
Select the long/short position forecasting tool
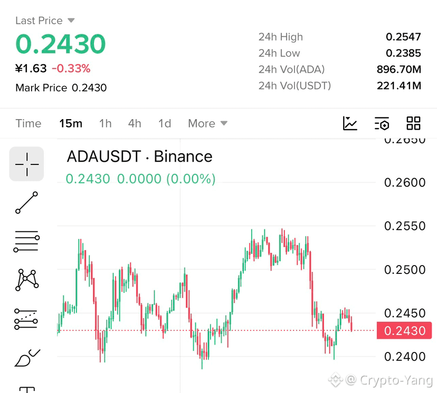(x=26, y=319)
